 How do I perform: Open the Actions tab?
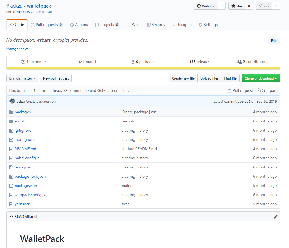(79, 25)
